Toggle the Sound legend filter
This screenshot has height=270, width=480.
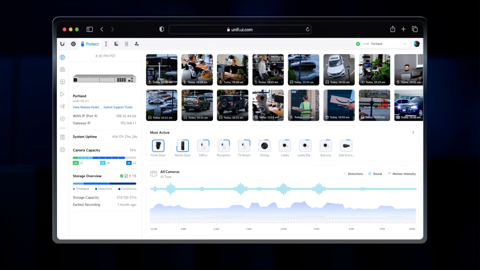[375, 174]
